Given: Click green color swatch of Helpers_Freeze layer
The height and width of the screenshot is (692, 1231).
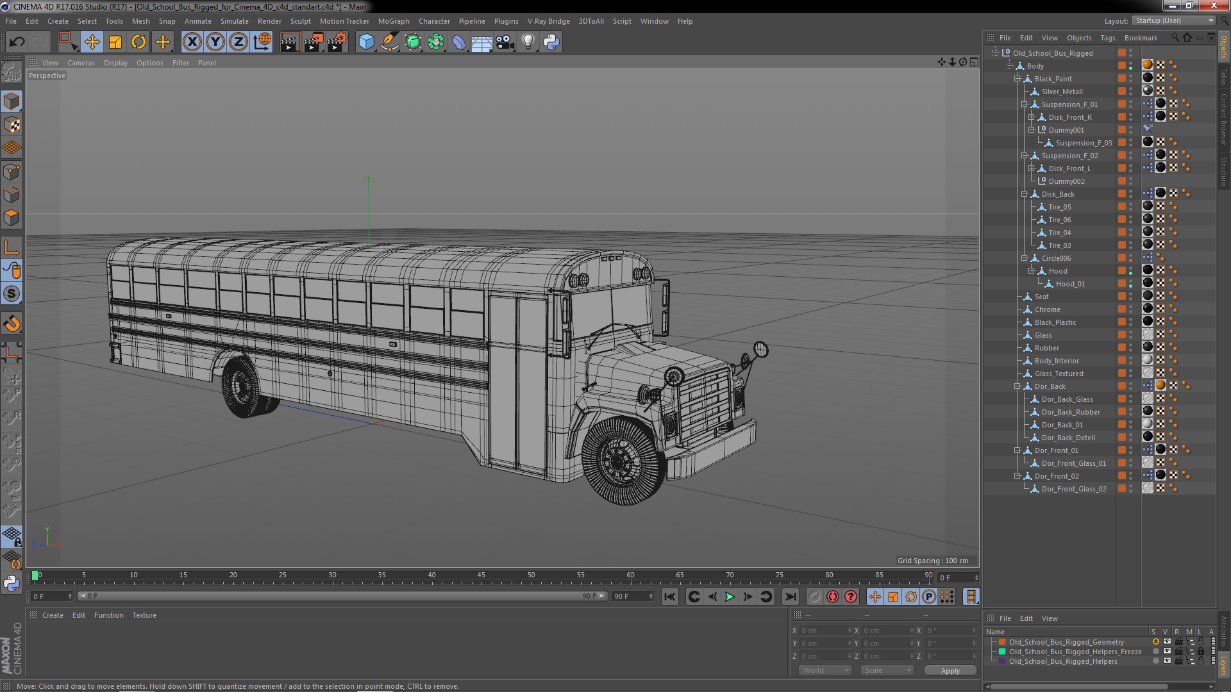Looking at the screenshot, I should (x=1002, y=652).
